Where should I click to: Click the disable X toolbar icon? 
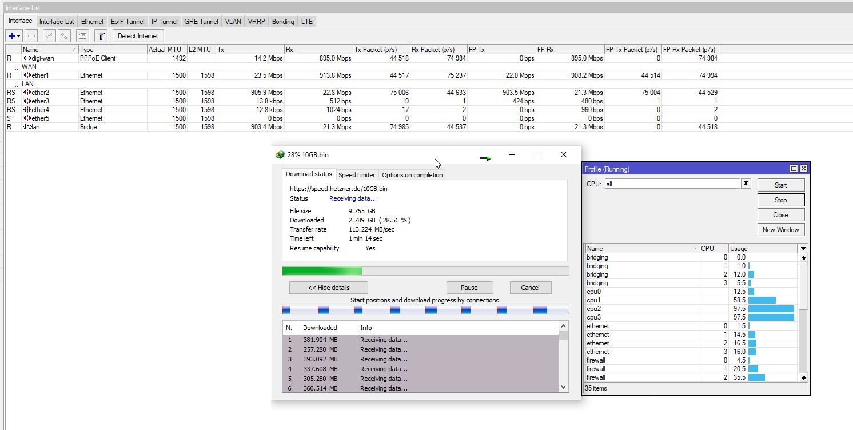[x=64, y=36]
